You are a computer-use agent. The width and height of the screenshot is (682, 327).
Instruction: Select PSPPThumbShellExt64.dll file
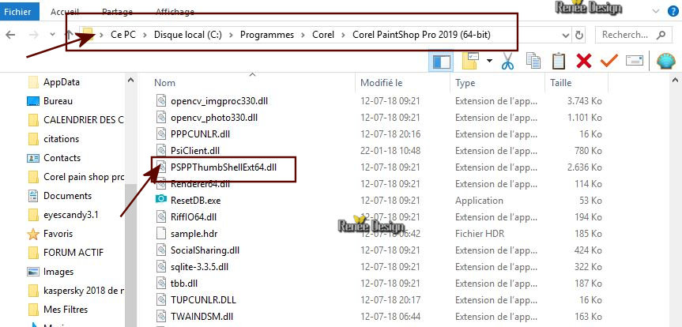(224, 167)
